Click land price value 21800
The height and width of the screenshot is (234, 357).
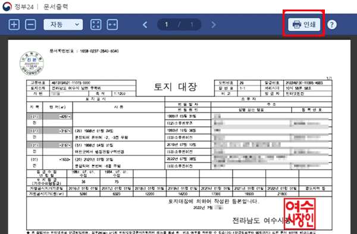282,194
